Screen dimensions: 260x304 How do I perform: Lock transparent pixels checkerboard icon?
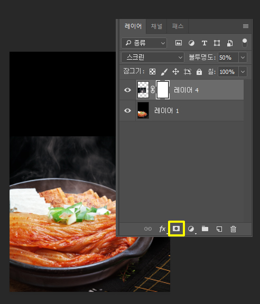pyautogui.click(x=152, y=72)
